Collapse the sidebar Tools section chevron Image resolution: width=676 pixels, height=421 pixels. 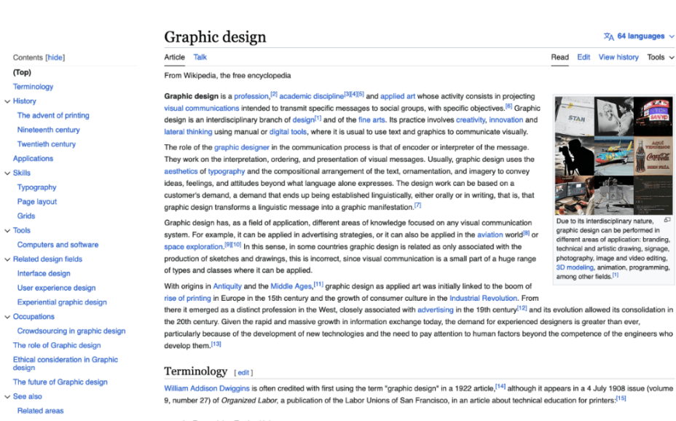tap(7, 231)
